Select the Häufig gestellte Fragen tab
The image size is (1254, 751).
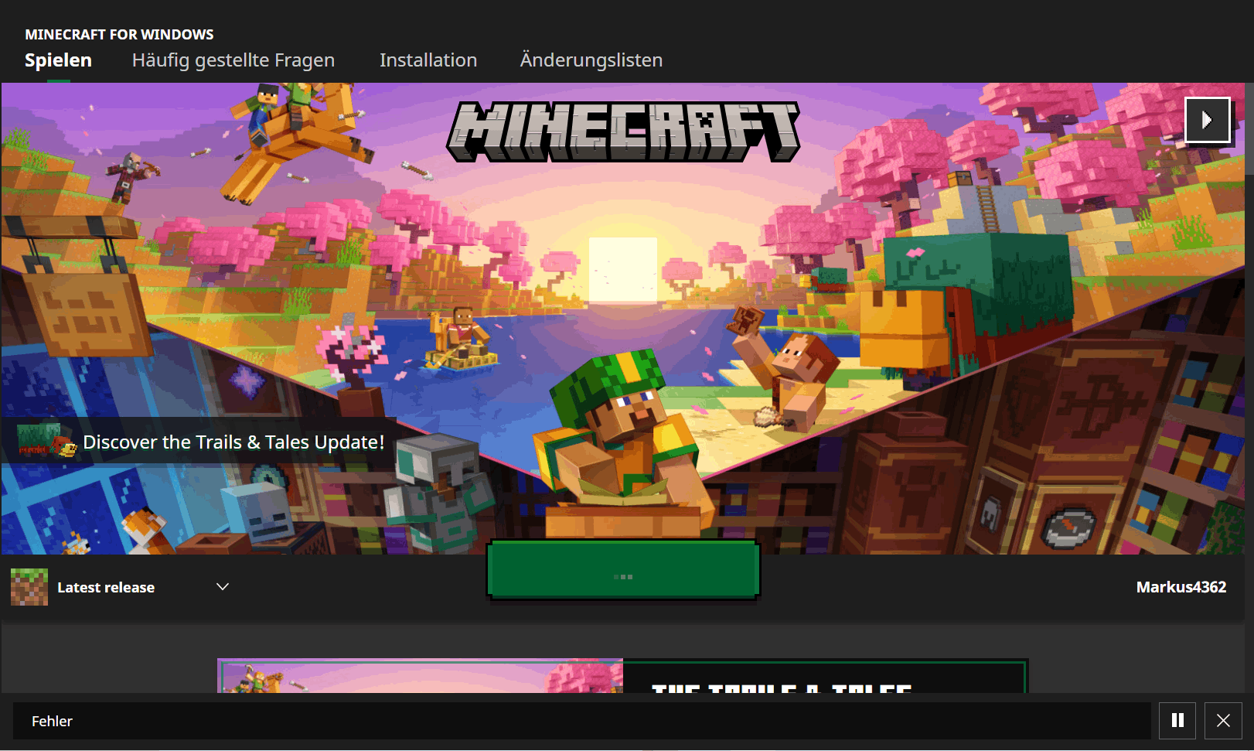233,60
